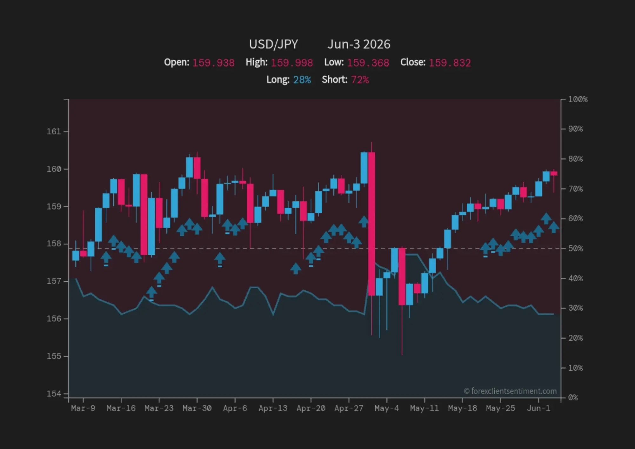The image size is (635, 449).
Task: Click the first blue candlestick near Mar-9
Action: [76, 255]
